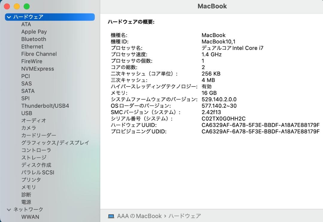The image size is (323, 222).
Task: Click the 機種名 label
Action: [119, 35]
